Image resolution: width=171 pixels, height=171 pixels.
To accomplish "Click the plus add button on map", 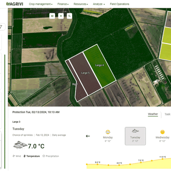I will pos(61,16).
